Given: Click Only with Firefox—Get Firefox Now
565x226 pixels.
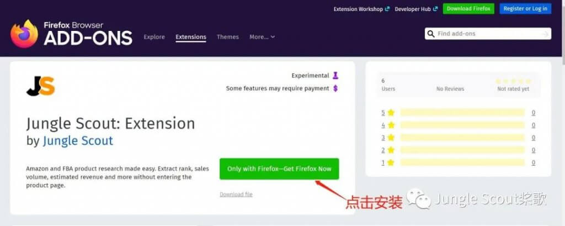Looking at the screenshot, I should [x=279, y=169].
